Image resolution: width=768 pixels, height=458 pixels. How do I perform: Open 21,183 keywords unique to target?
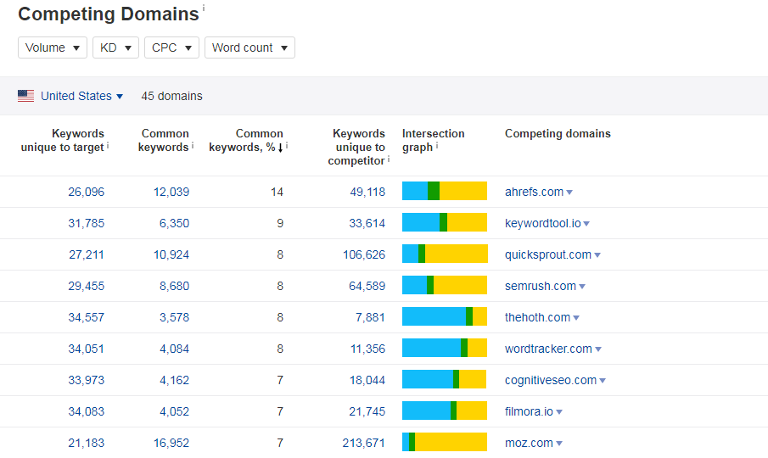(x=87, y=443)
